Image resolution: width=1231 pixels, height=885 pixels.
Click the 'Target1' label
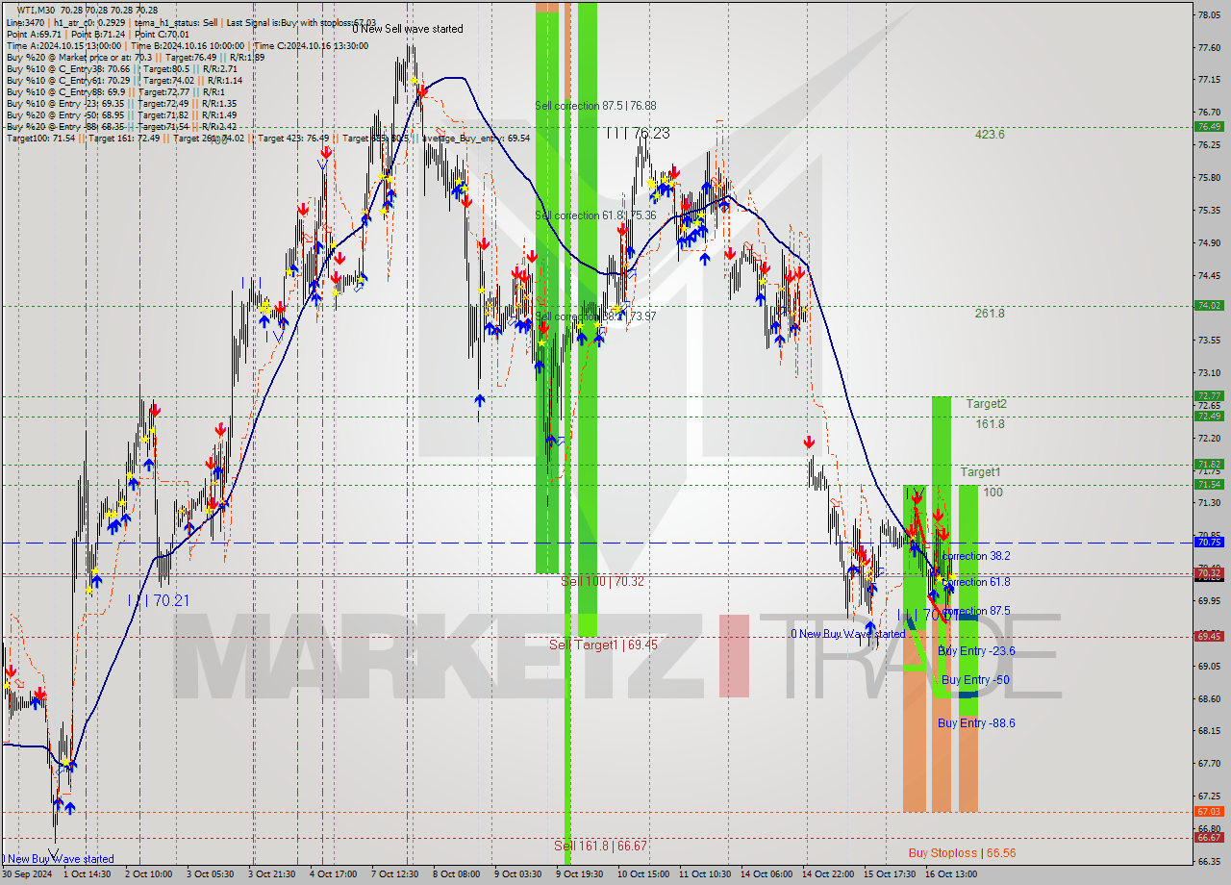click(981, 472)
